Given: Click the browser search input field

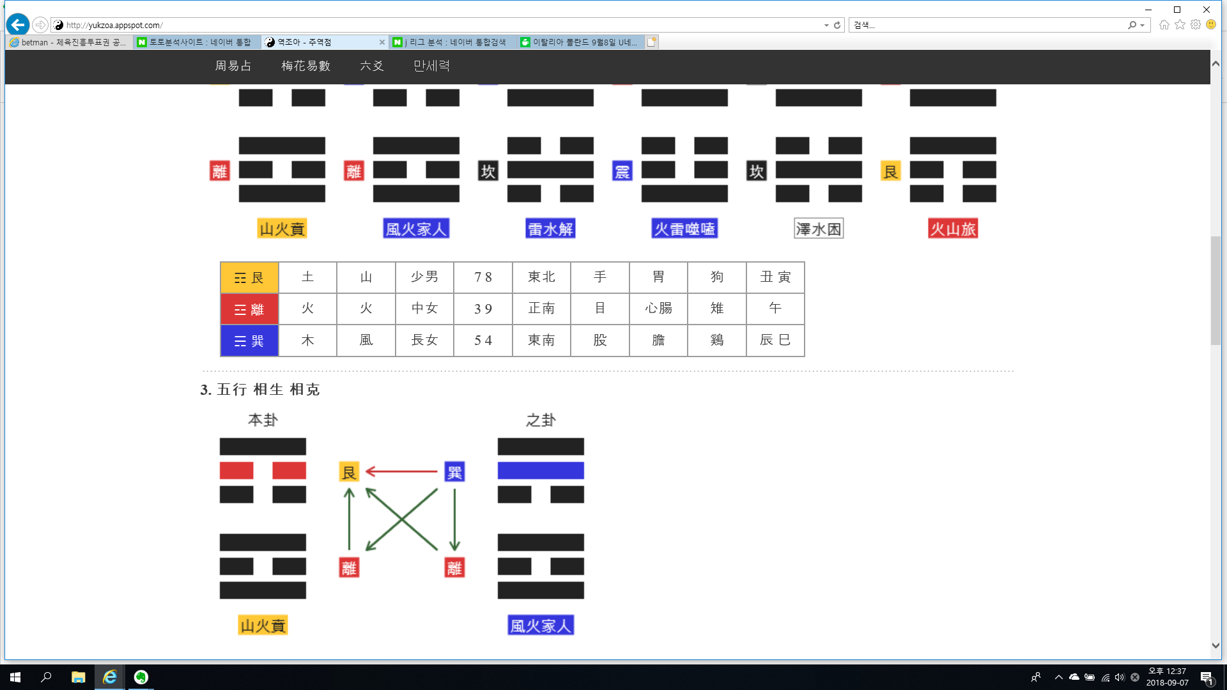Looking at the screenshot, I should pos(987,25).
